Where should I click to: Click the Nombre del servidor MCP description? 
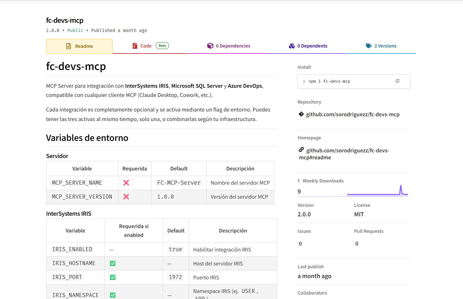(240, 183)
